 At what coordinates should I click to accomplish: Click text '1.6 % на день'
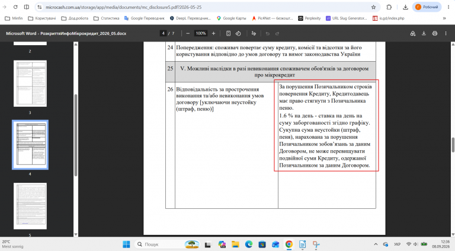pos(296,116)
